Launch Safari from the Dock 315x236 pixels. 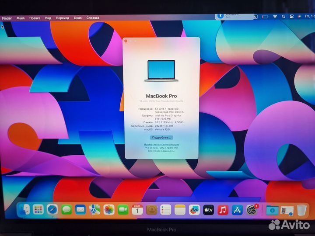pyautogui.click(x=52, y=210)
